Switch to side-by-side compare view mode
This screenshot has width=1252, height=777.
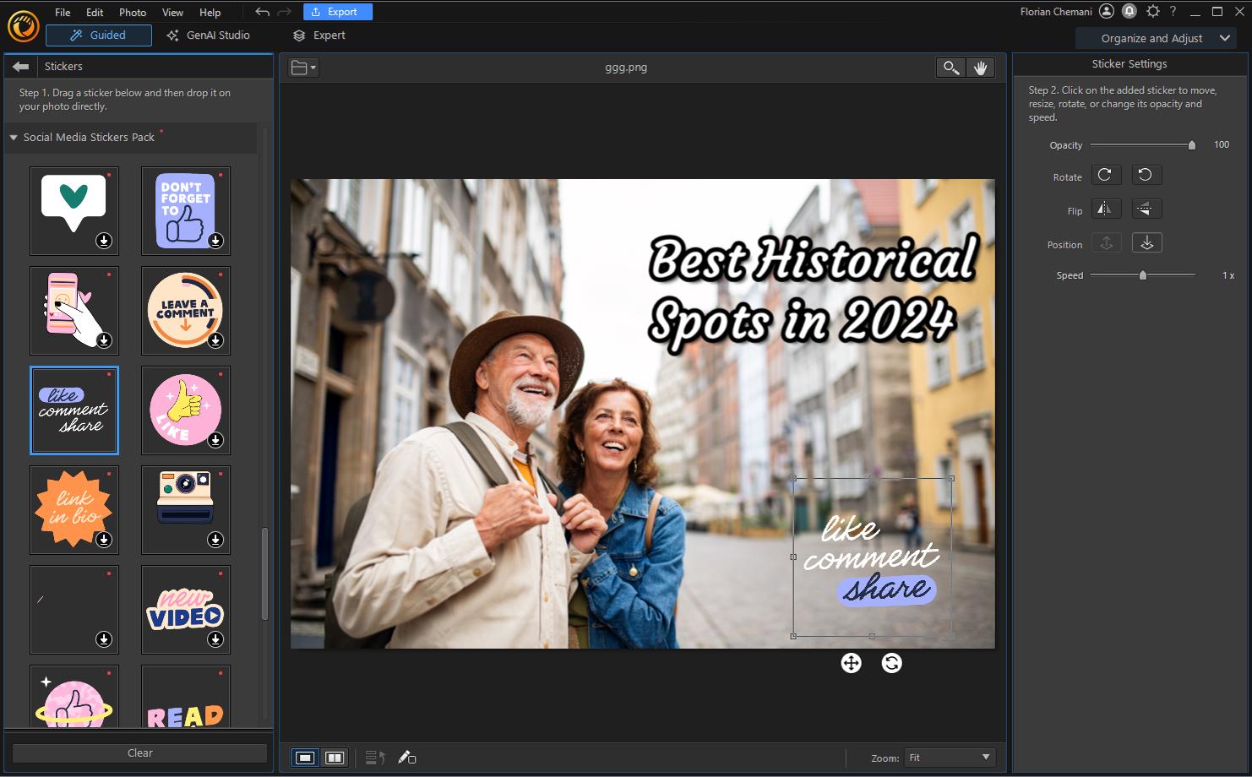[335, 758]
